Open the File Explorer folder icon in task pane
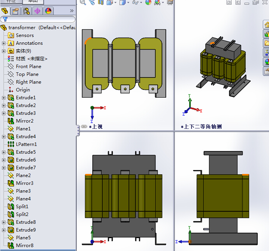 click(267, 43)
